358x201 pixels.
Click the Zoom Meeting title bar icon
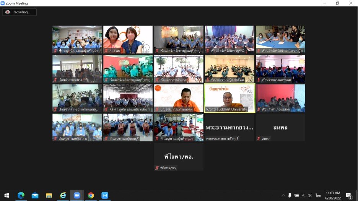click(3, 3)
